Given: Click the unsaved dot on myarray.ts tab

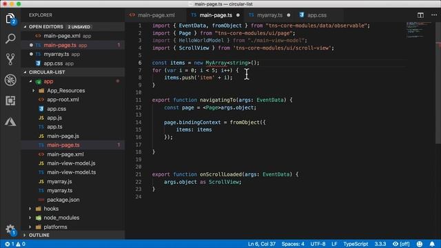Looking at the screenshot, I should coord(289,15).
